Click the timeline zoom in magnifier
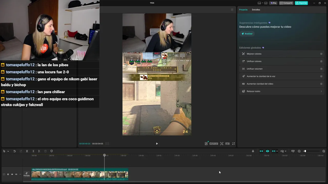 (x=324, y=151)
